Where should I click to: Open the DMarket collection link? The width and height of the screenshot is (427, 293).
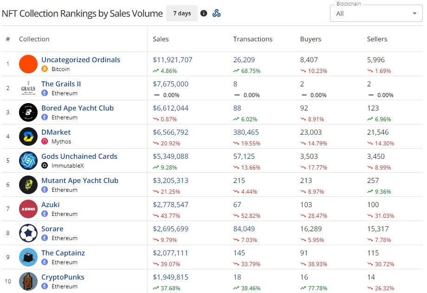tap(56, 132)
